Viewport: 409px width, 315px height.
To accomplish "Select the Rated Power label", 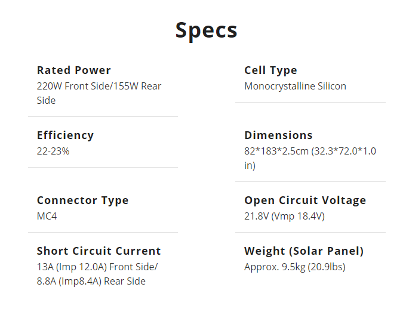I will pyautogui.click(x=73, y=70).
